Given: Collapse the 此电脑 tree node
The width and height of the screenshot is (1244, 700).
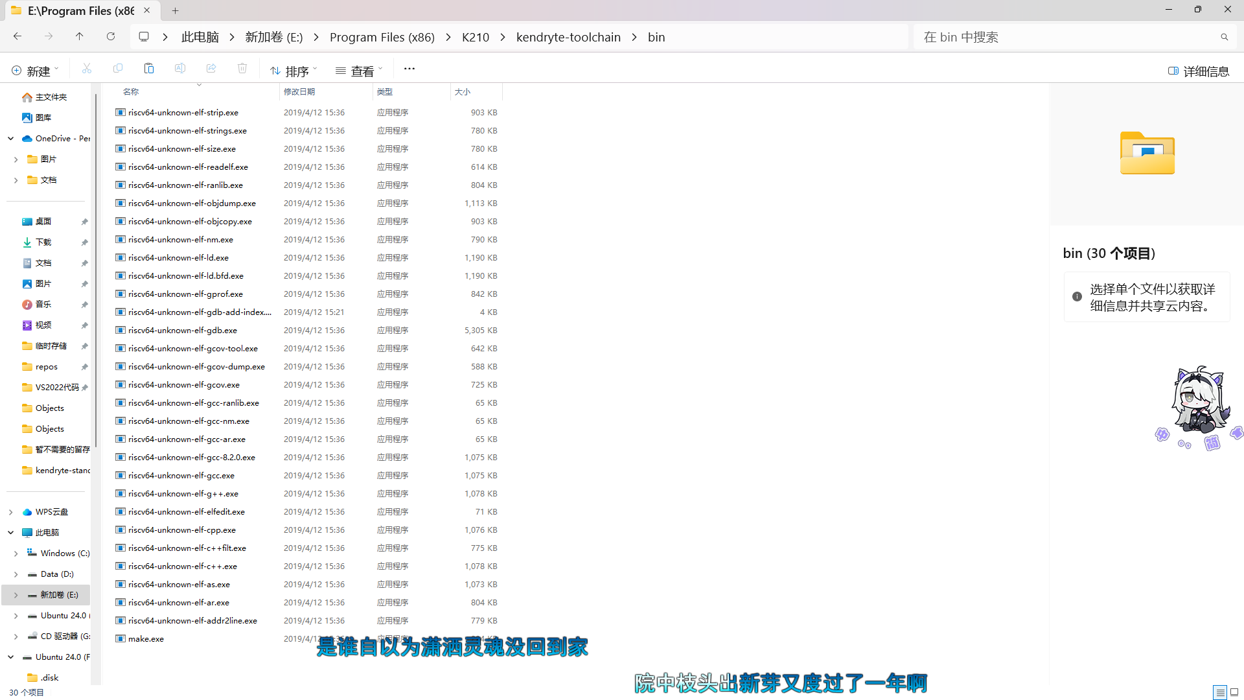Looking at the screenshot, I should pyautogui.click(x=11, y=532).
